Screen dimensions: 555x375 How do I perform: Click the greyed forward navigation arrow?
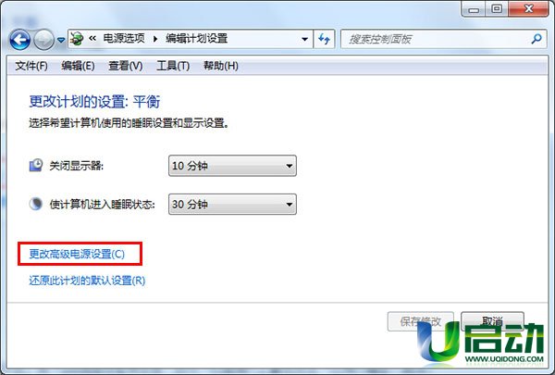[43, 40]
